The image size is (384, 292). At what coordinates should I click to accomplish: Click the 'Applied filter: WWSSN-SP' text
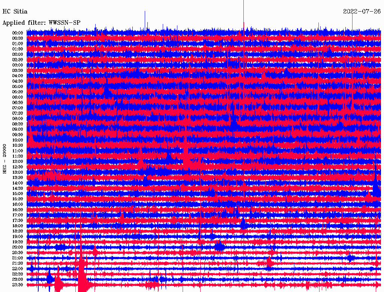41,23
